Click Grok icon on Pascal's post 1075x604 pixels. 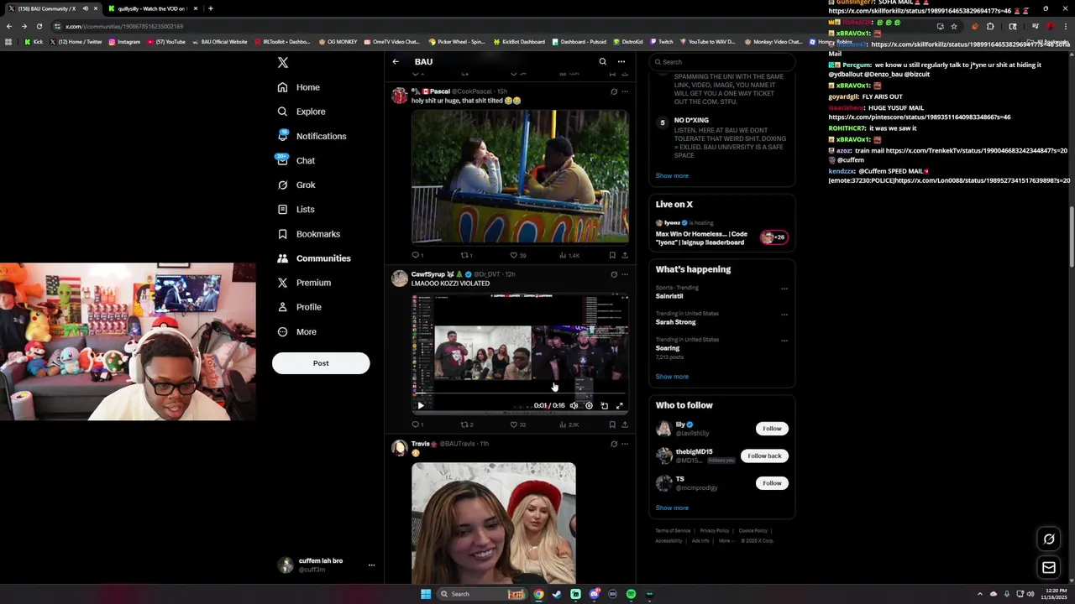(x=614, y=91)
